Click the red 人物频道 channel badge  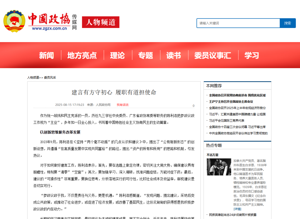pyautogui.click(x=101, y=22)
